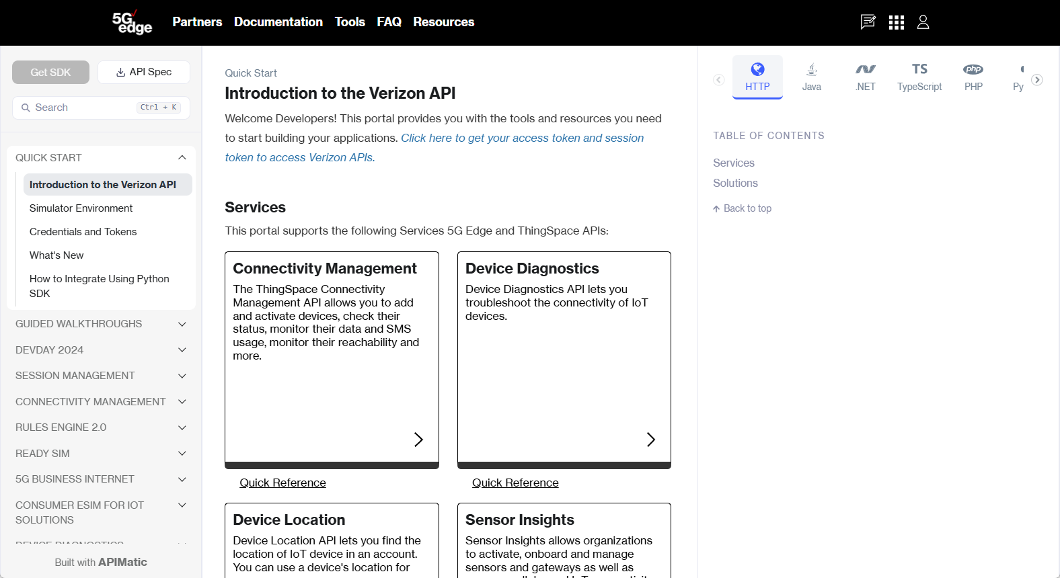
Task: Open the Device Location card
Action: coord(332,540)
